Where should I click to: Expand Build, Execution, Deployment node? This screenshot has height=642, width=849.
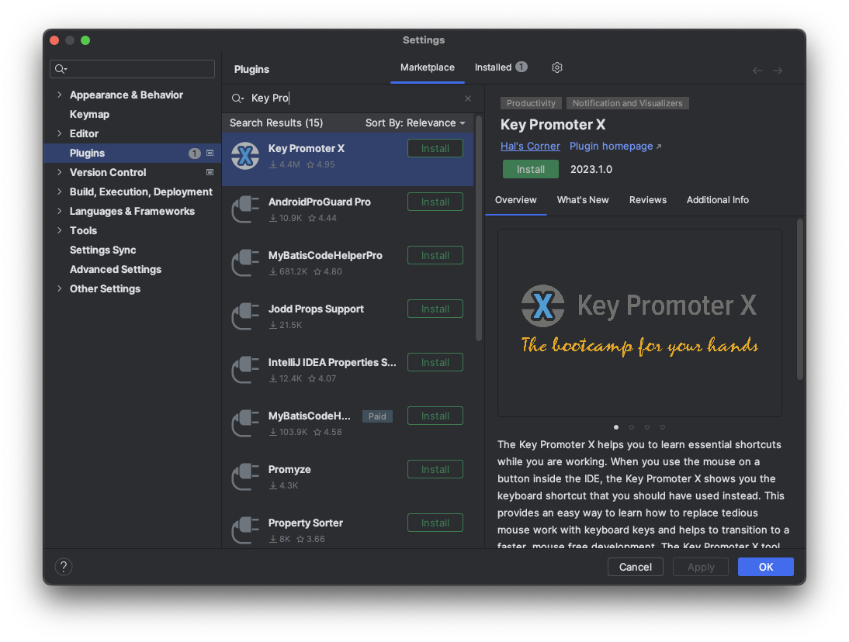[60, 192]
